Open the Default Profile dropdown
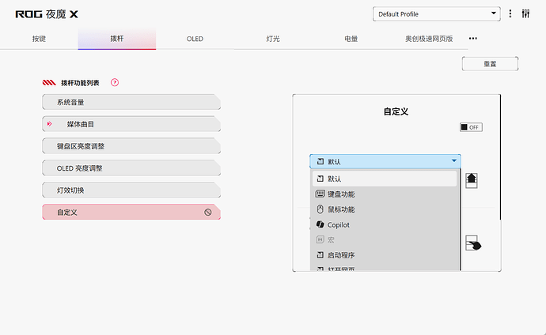 click(436, 13)
